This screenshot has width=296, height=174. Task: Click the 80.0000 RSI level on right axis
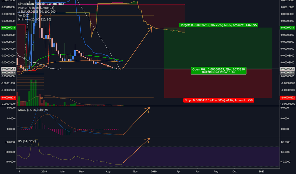[x=286, y=142]
